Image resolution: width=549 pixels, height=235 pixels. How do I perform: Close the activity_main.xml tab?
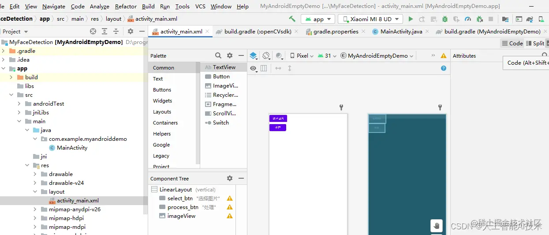tap(207, 31)
